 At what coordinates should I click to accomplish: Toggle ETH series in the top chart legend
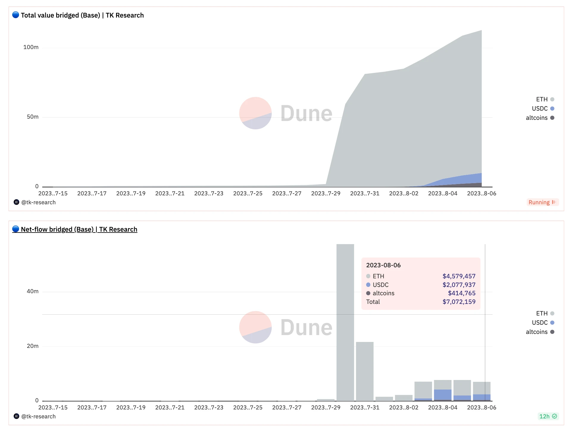pos(545,99)
